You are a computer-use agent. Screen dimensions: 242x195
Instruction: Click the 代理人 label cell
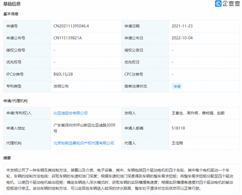(x=145, y=143)
